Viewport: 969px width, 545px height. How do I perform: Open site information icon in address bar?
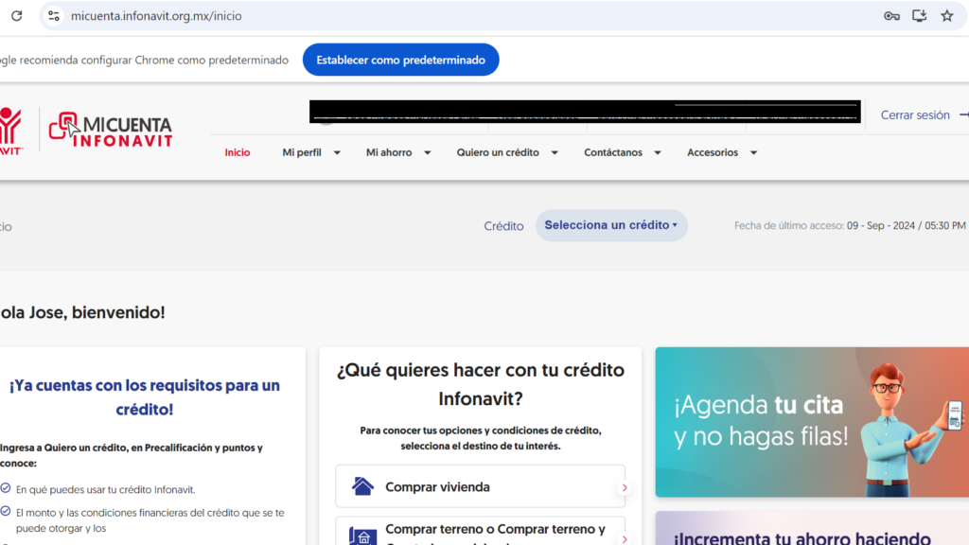[54, 16]
